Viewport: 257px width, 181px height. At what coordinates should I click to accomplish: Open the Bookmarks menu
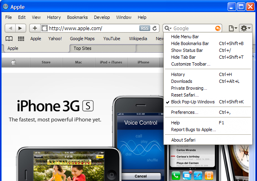pos(78,17)
